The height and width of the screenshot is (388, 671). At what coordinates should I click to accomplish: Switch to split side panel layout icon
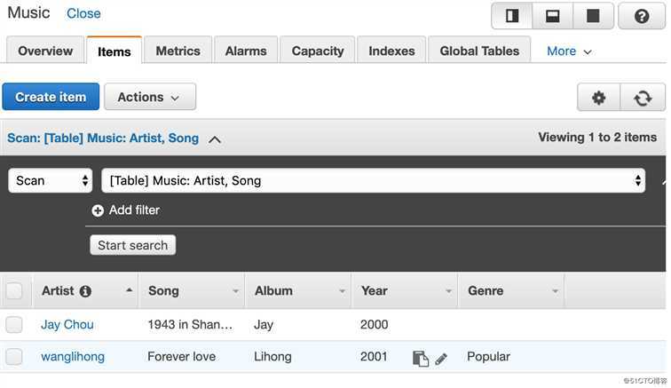coord(512,16)
